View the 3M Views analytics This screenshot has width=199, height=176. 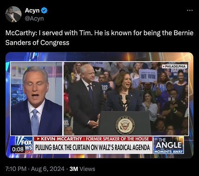(82, 169)
